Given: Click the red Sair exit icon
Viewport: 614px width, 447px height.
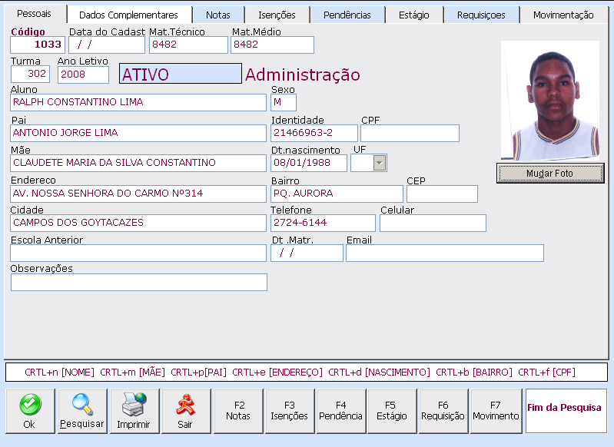Looking at the screenshot, I should tap(184, 404).
